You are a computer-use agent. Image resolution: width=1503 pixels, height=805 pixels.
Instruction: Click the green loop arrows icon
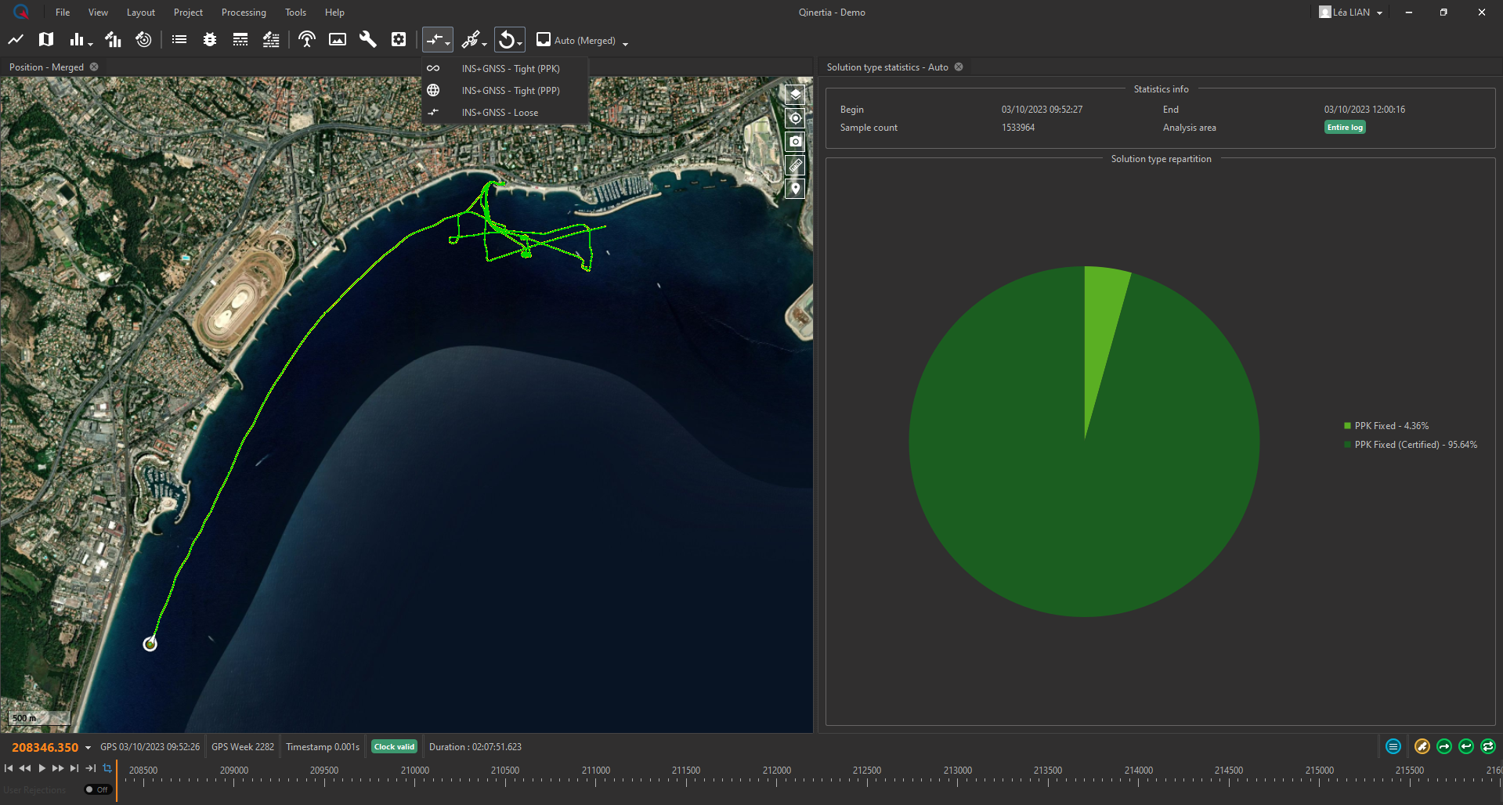1488,747
